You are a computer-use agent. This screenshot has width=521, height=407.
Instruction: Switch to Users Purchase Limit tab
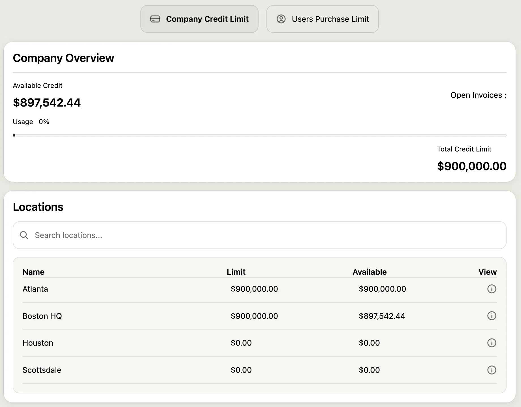323,19
